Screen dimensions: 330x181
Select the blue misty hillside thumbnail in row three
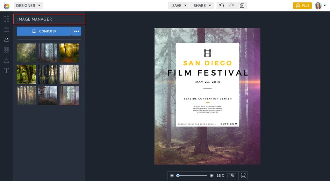click(48, 96)
